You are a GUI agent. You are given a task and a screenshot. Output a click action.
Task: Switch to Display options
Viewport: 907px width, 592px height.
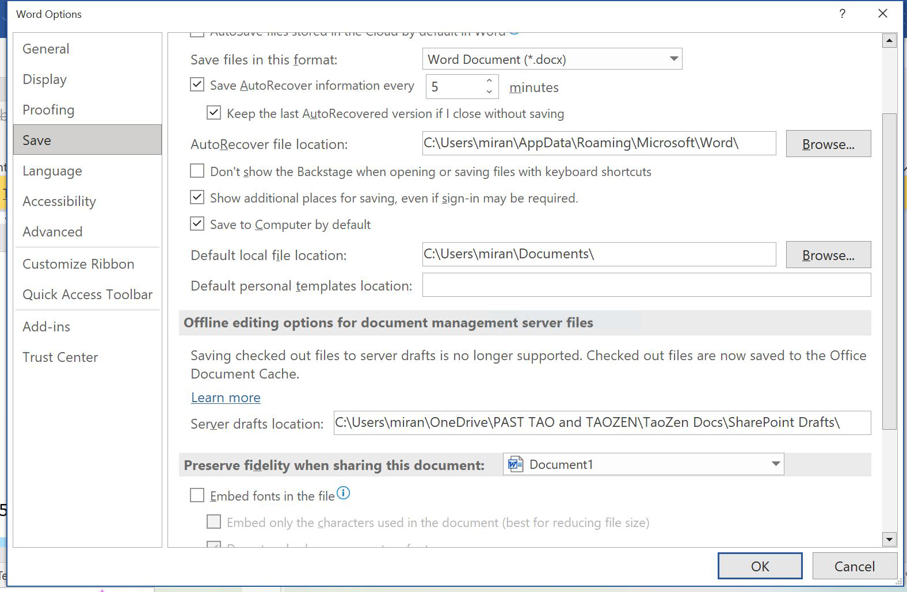point(87,79)
